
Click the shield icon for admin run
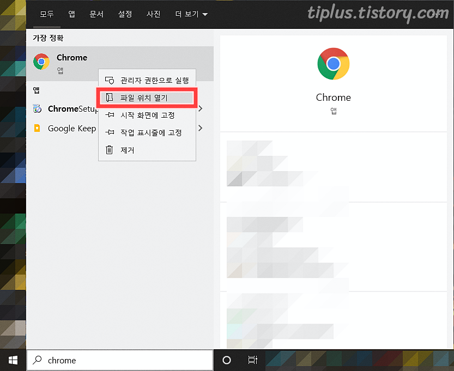tap(110, 80)
